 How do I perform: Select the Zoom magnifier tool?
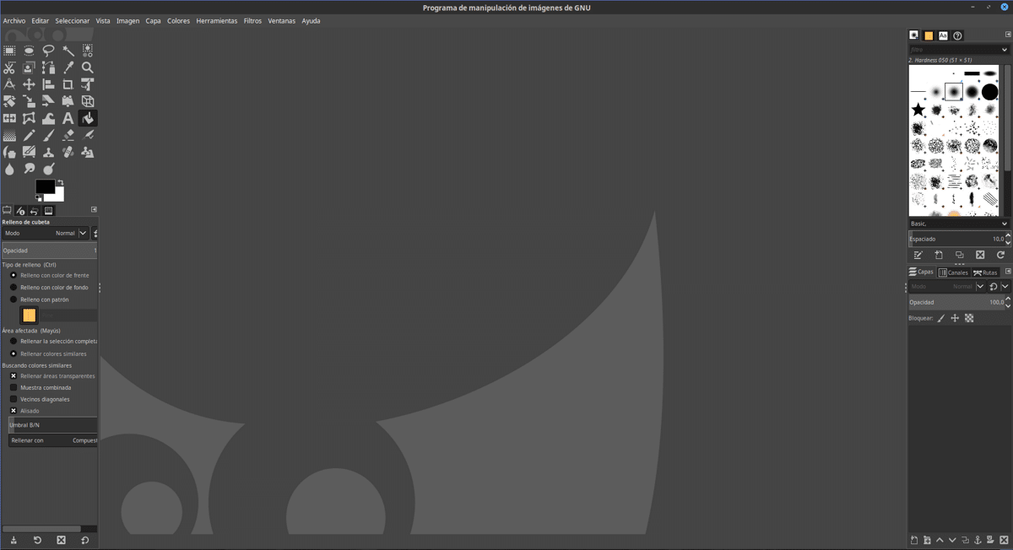click(88, 67)
